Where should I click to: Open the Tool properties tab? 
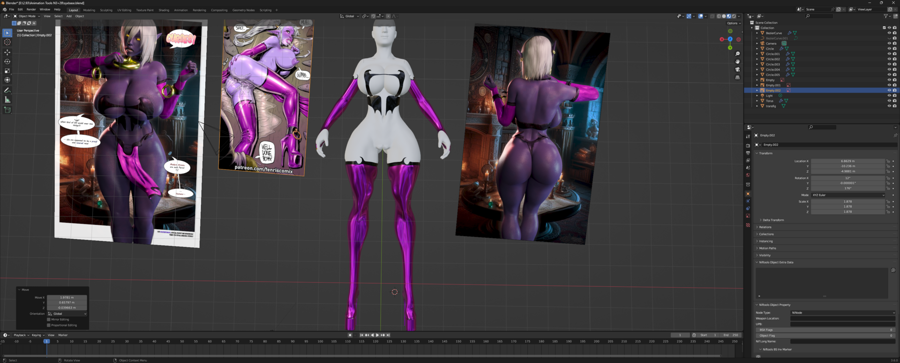(x=748, y=137)
